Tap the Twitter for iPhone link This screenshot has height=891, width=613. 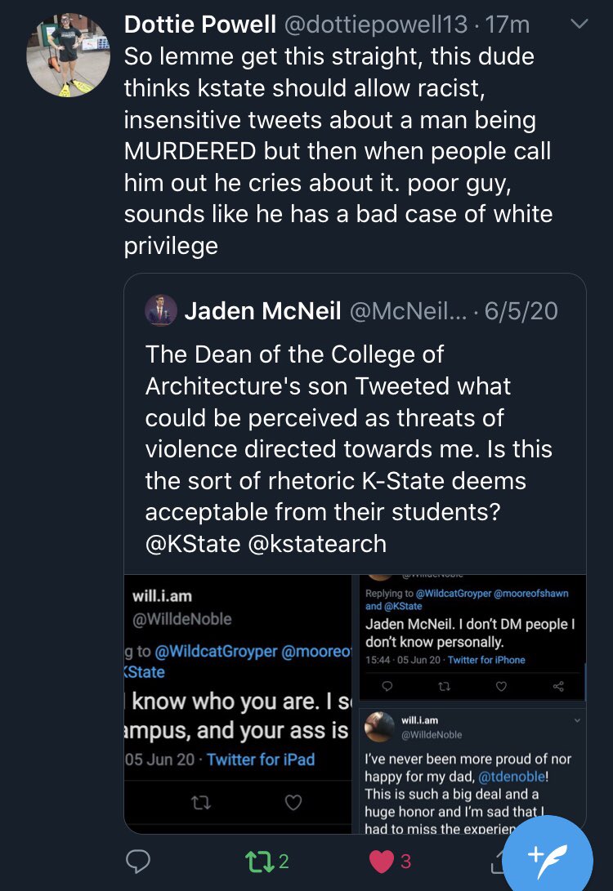click(486, 660)
